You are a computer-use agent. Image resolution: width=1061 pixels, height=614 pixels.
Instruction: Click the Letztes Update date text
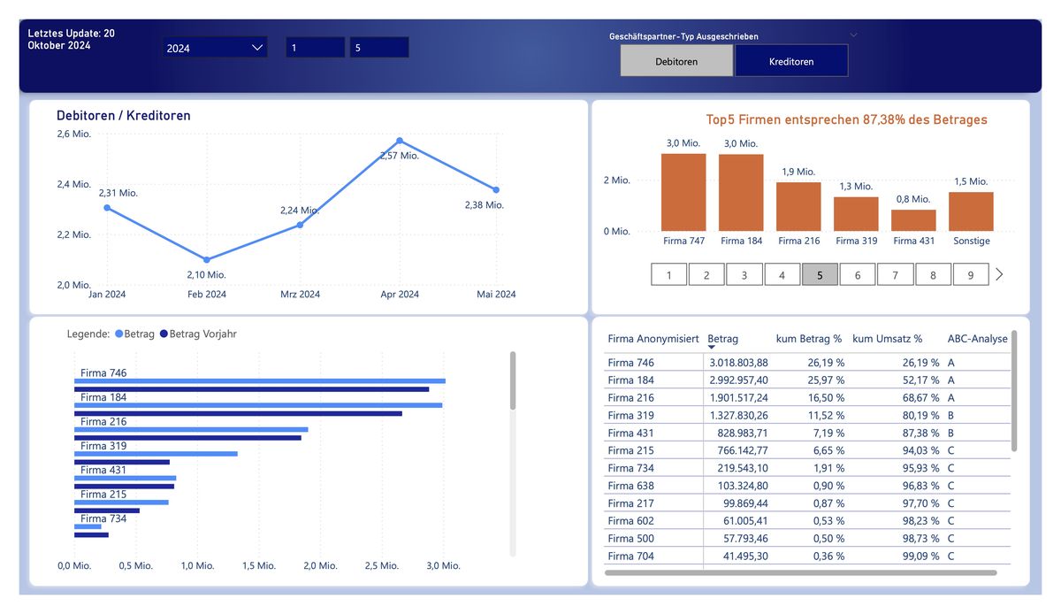click(72, 39)
